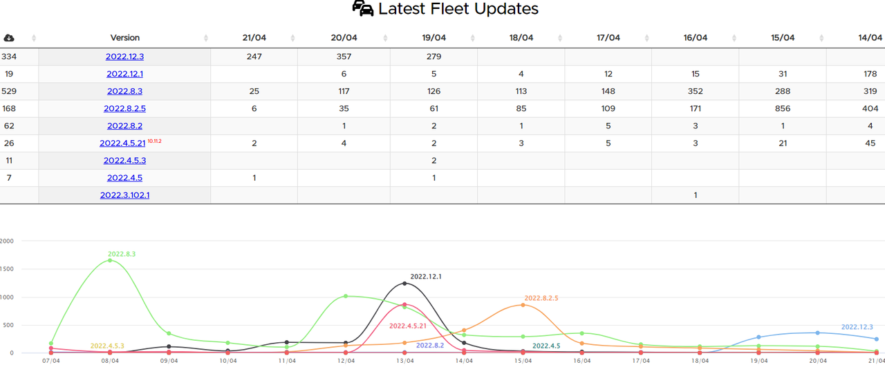
Task: Select cell 279 in the 2022.12.3 row
Action: click(x=434, y=57)
